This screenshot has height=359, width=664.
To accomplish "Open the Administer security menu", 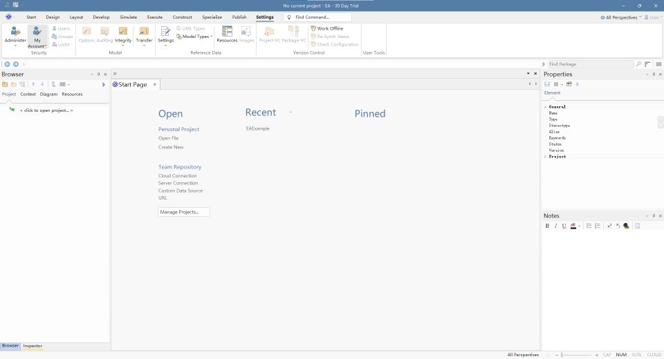I will pyautogui.click(x=15, y=36).
